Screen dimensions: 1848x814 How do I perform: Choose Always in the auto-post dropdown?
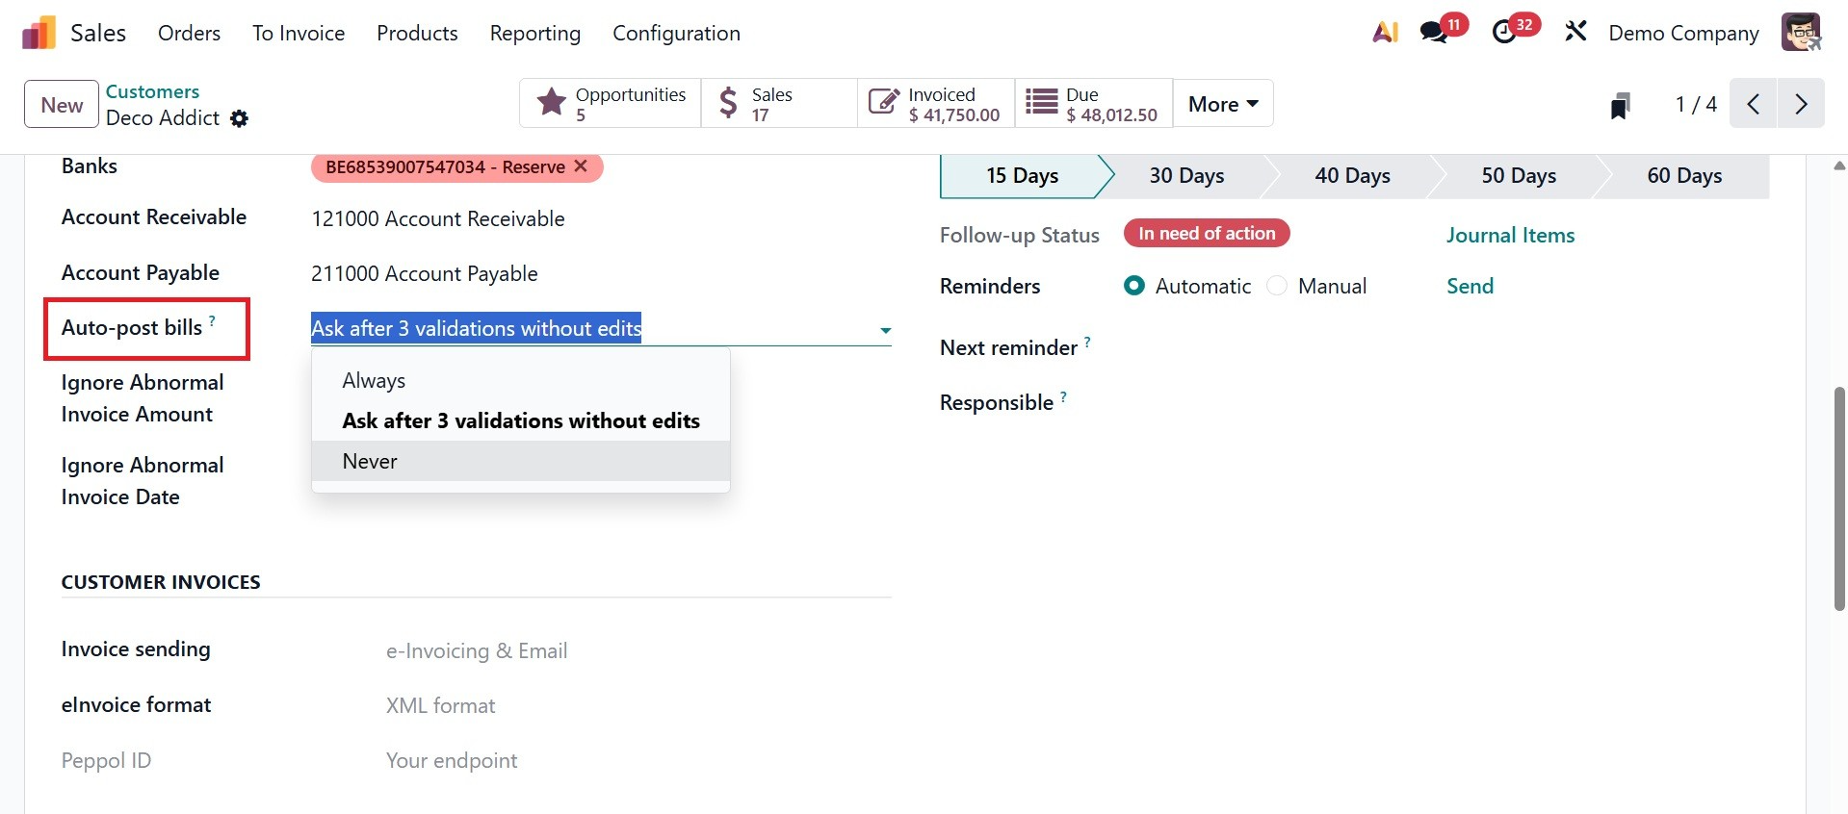point(375,380)
